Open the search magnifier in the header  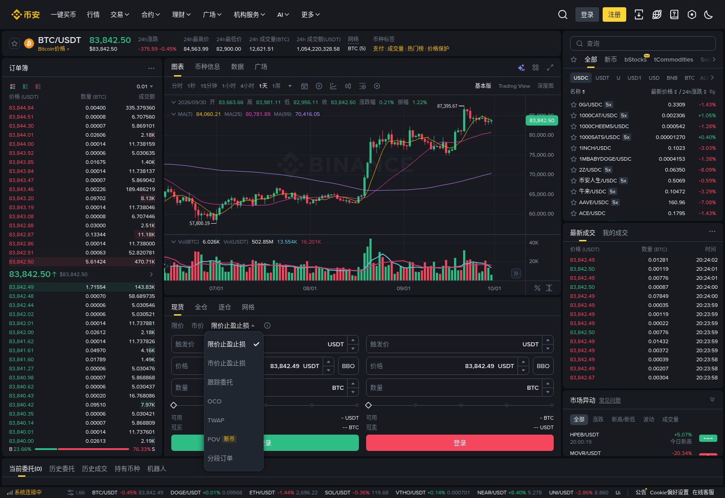(563, 15)
